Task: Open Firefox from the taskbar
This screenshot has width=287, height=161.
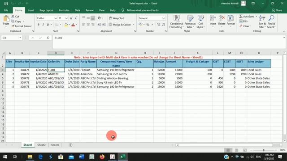Action: [102, 157]
